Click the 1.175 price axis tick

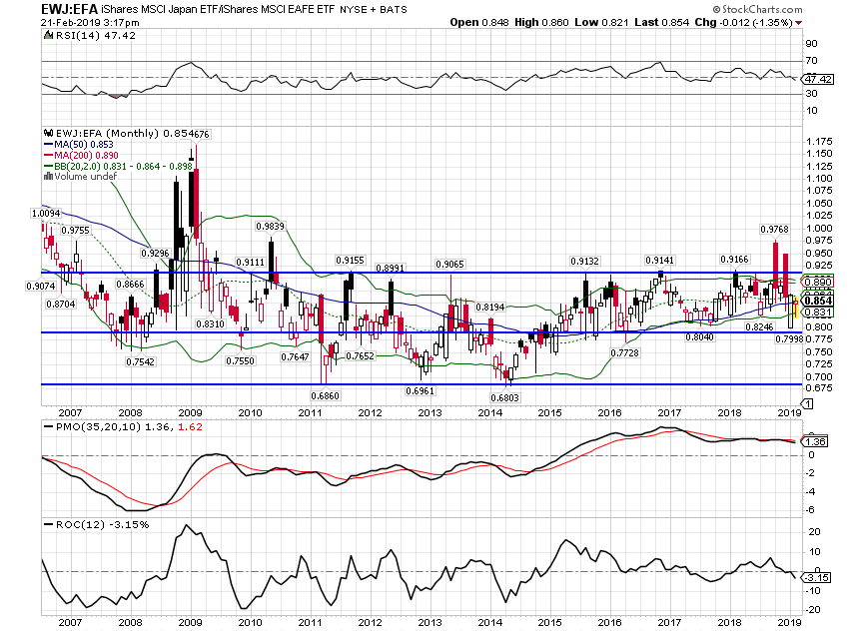point(819,141)
